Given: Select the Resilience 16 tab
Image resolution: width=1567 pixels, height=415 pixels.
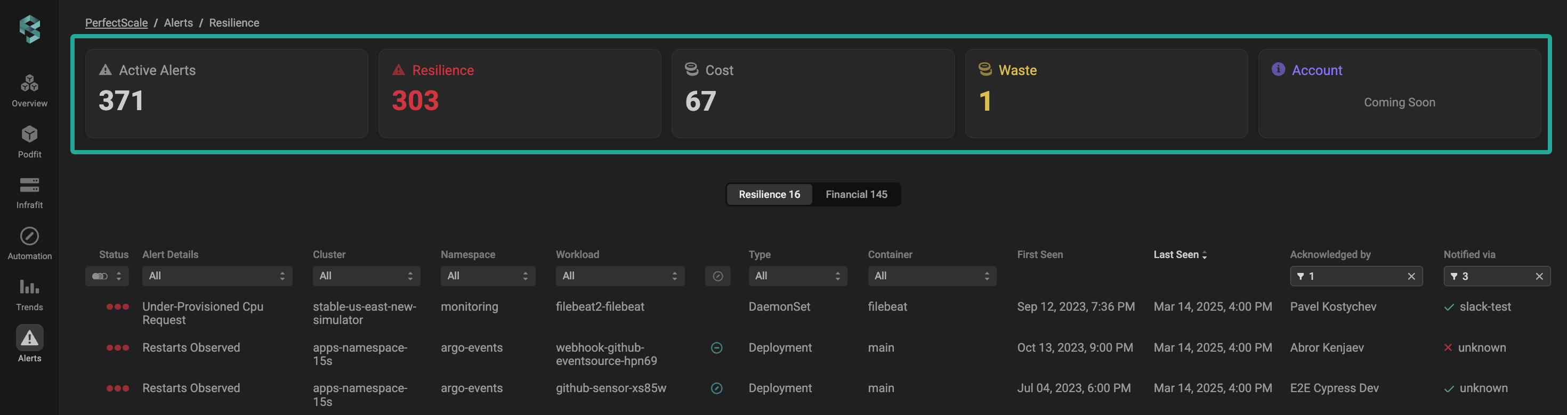Looking at the screenshot, I should point(769,194).
